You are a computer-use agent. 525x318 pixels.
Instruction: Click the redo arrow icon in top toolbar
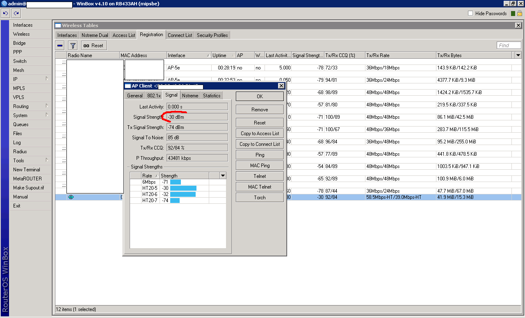click(16, 14)
